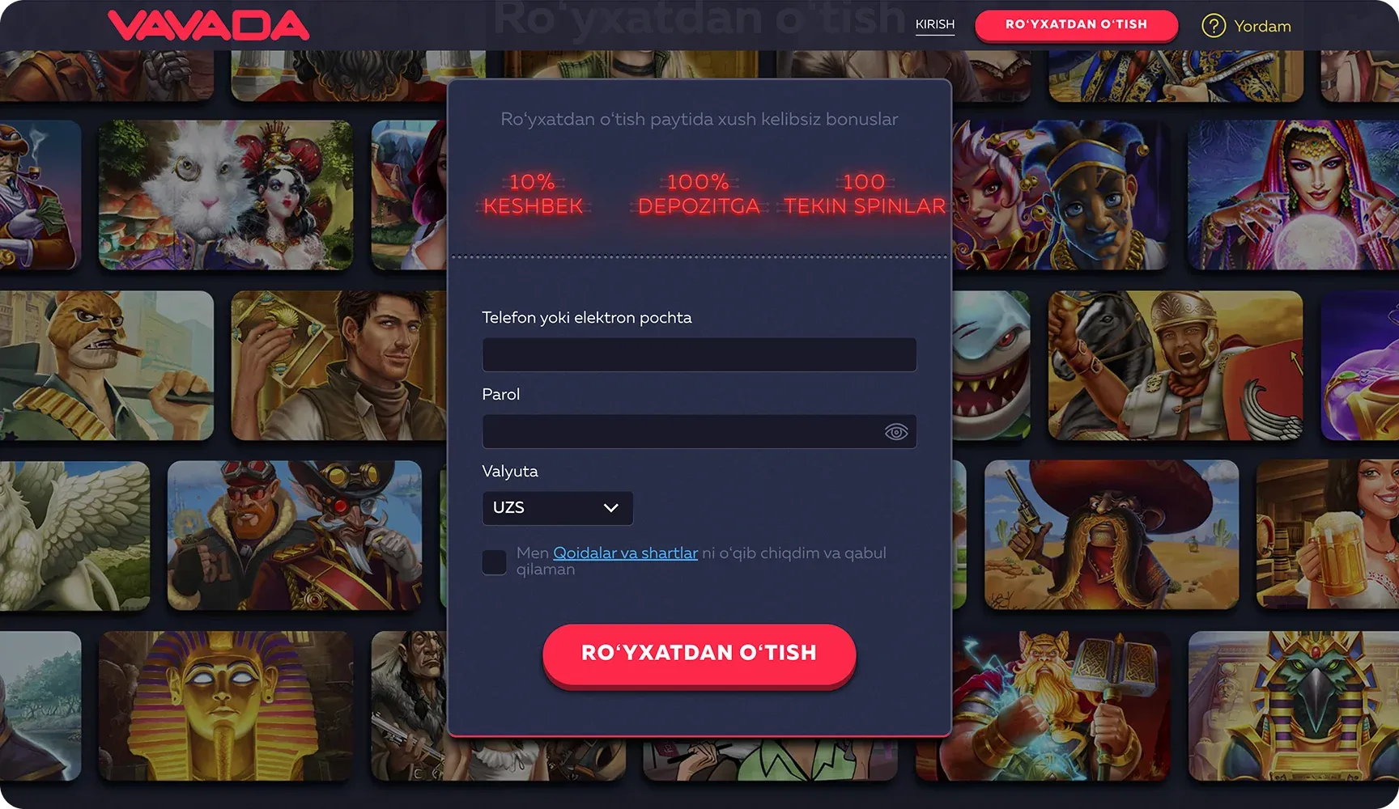Open the Yordam help label
The image size is (1399, 809).
(x=1262, y=26)
